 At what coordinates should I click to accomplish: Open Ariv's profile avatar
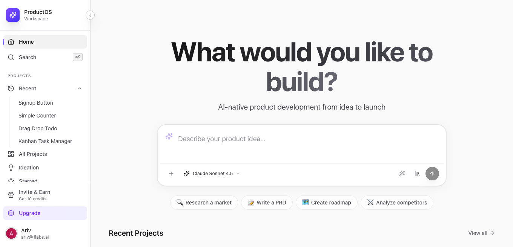click(11, 233)
